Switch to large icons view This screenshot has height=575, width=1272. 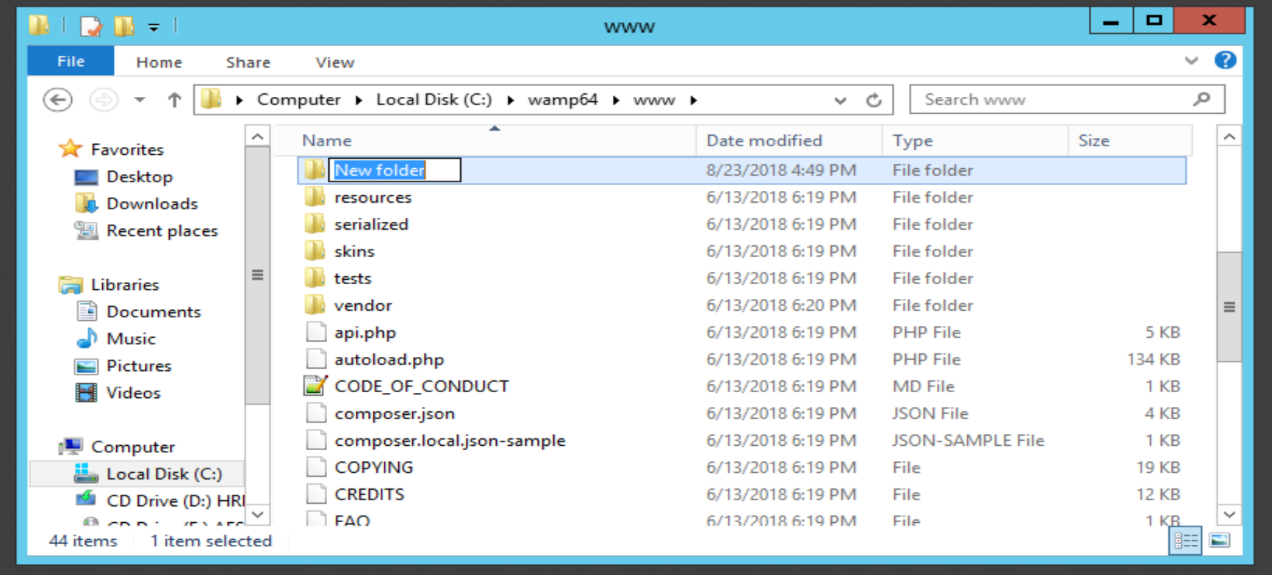(x=1220, y=541)
